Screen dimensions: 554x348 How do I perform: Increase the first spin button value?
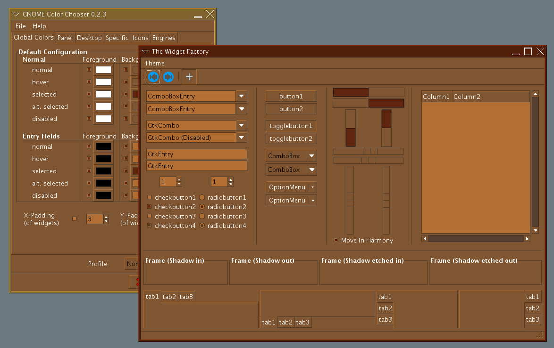179,179
